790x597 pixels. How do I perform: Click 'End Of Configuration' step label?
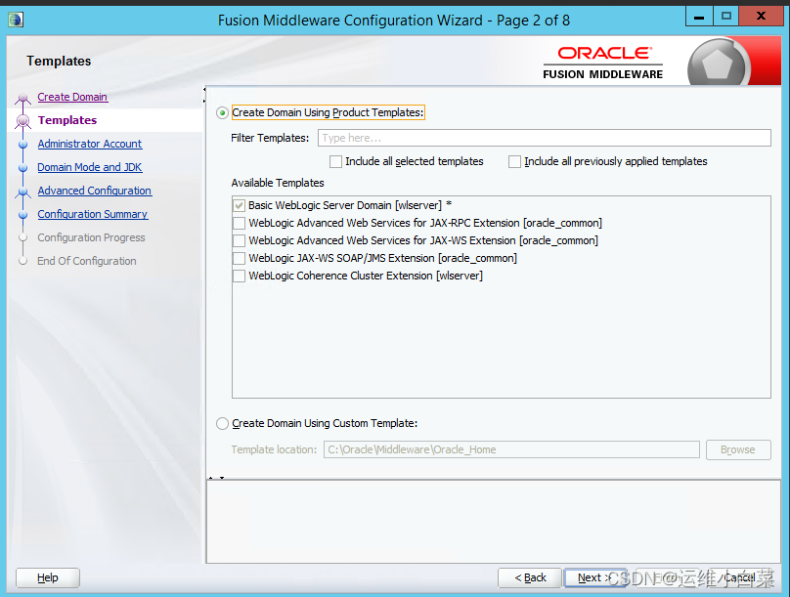click(87, 261)
